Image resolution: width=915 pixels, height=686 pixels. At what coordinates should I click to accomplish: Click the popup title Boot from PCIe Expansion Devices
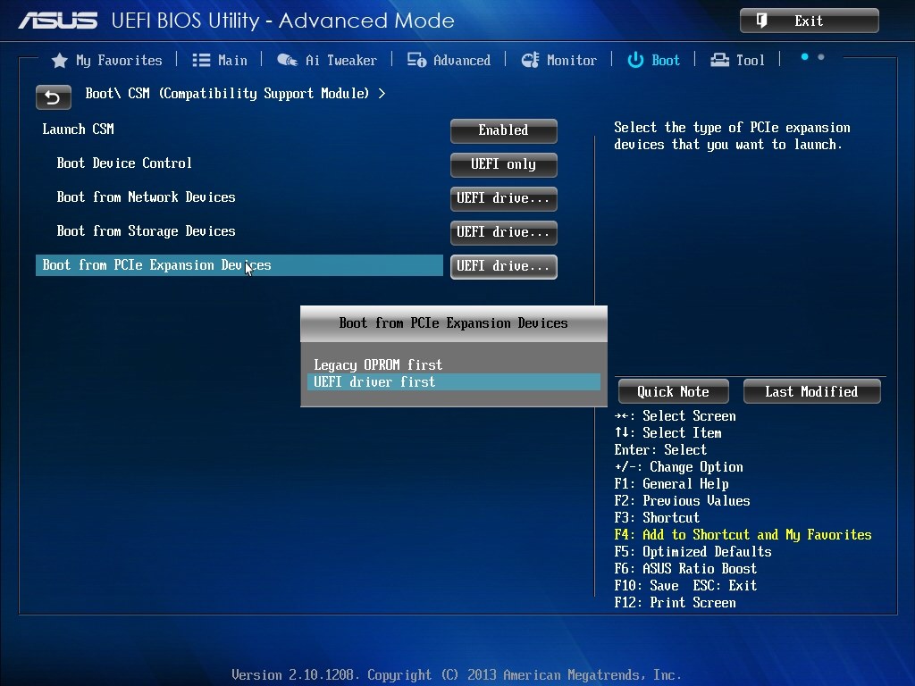(x=453, y=323)
